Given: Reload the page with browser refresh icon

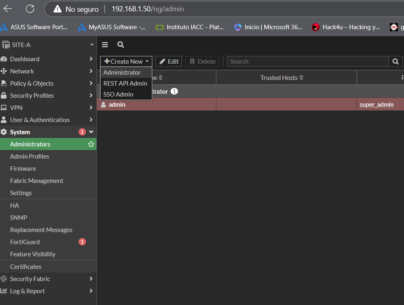Looking at the screenshot, I should click(30, 9).
